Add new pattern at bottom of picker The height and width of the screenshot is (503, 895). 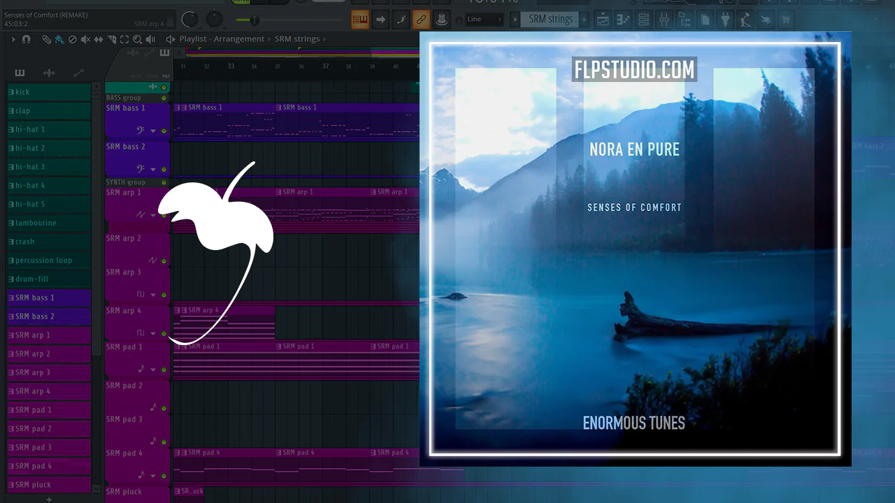click(x=49, y=499)
